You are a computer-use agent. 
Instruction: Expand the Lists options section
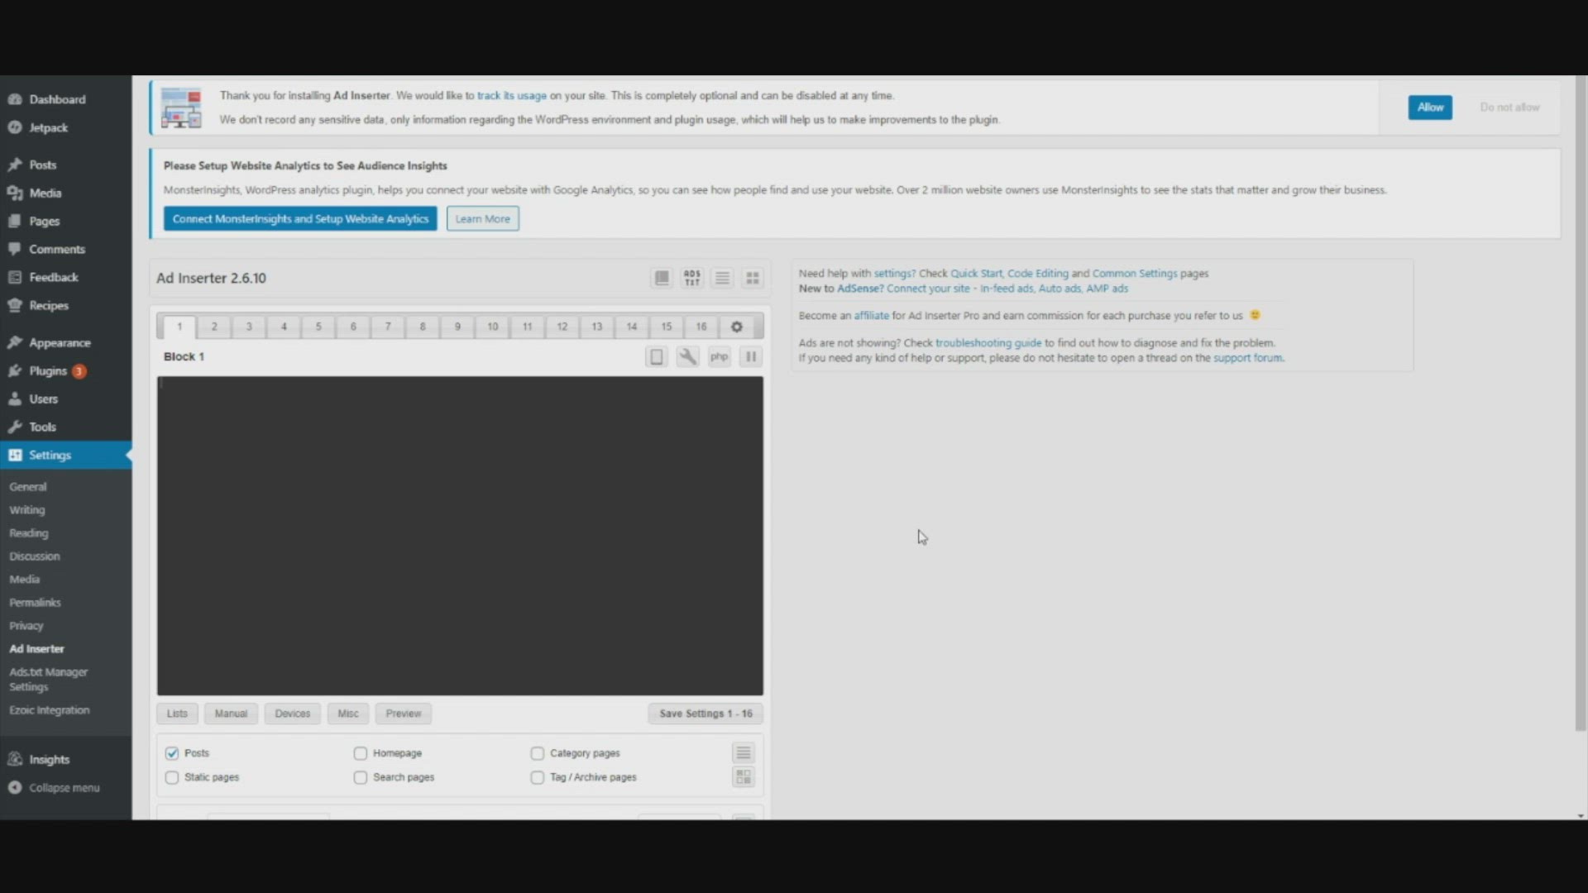[177, 714]
